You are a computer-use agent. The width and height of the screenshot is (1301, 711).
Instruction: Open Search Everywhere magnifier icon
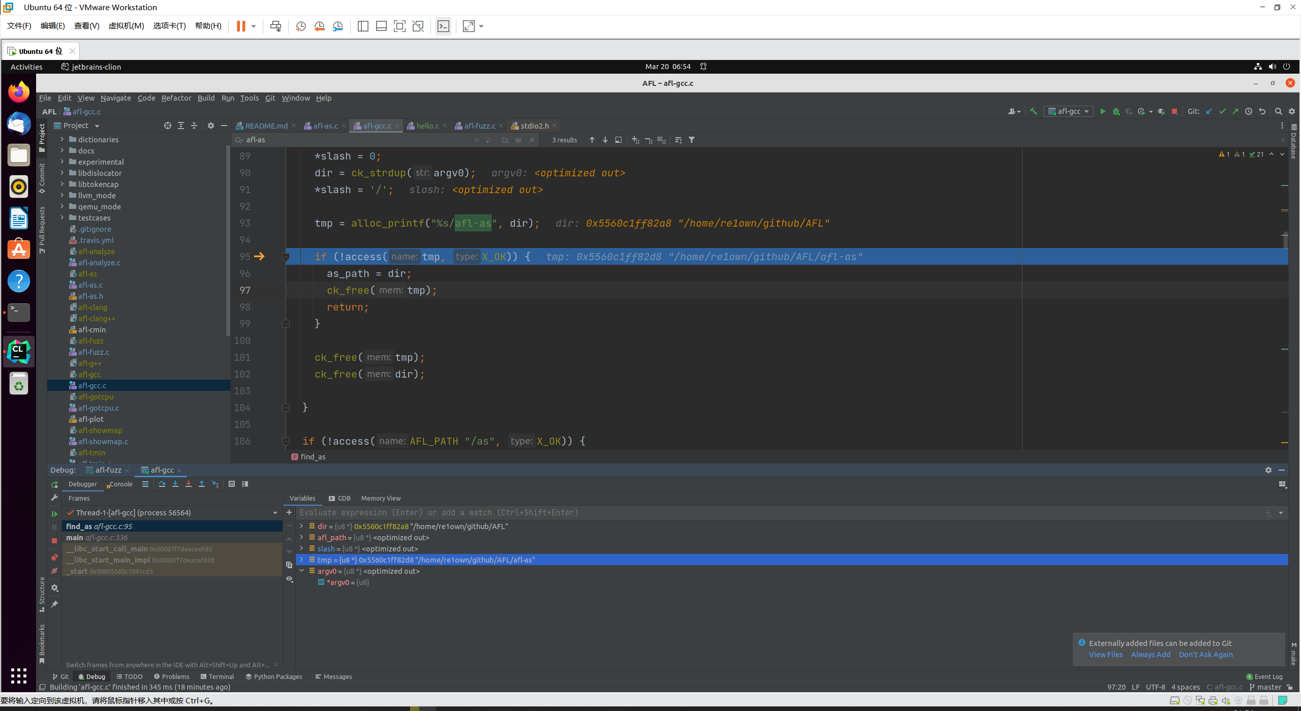[x=1279, y=111]
